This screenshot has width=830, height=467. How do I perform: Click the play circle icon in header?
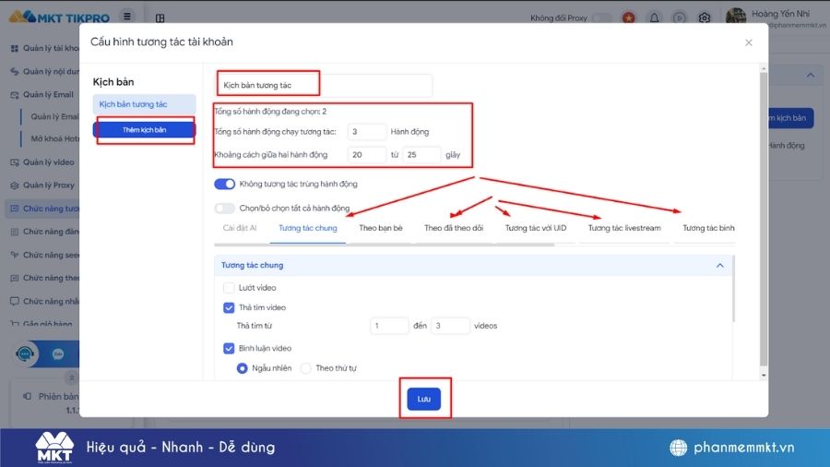679,18
